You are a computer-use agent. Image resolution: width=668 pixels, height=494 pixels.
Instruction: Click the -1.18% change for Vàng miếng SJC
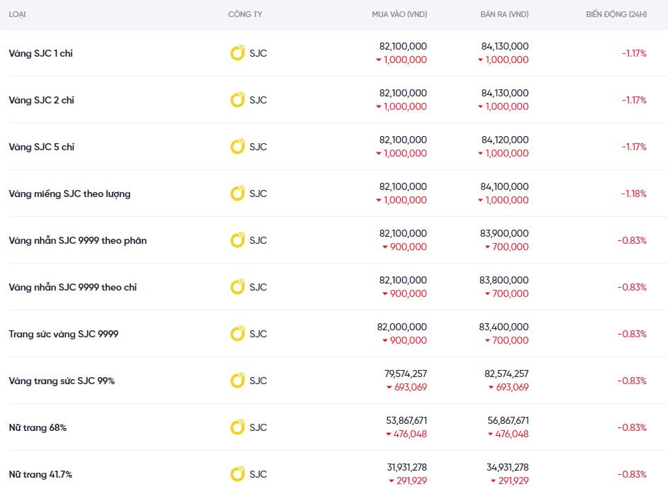pyautogui.click(x=633, y=193)
